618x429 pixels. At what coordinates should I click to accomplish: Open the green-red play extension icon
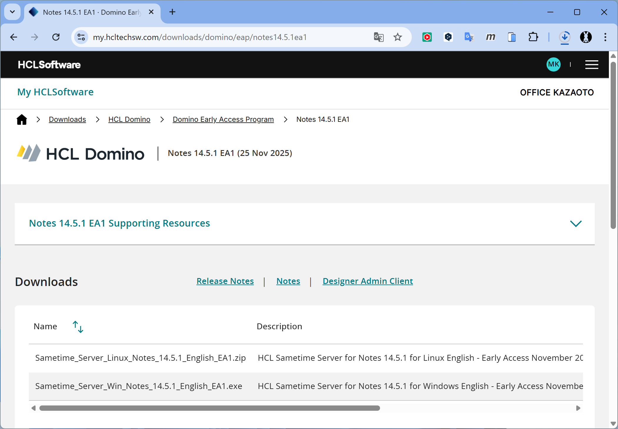pyautogui.click(x=427, y=37)
